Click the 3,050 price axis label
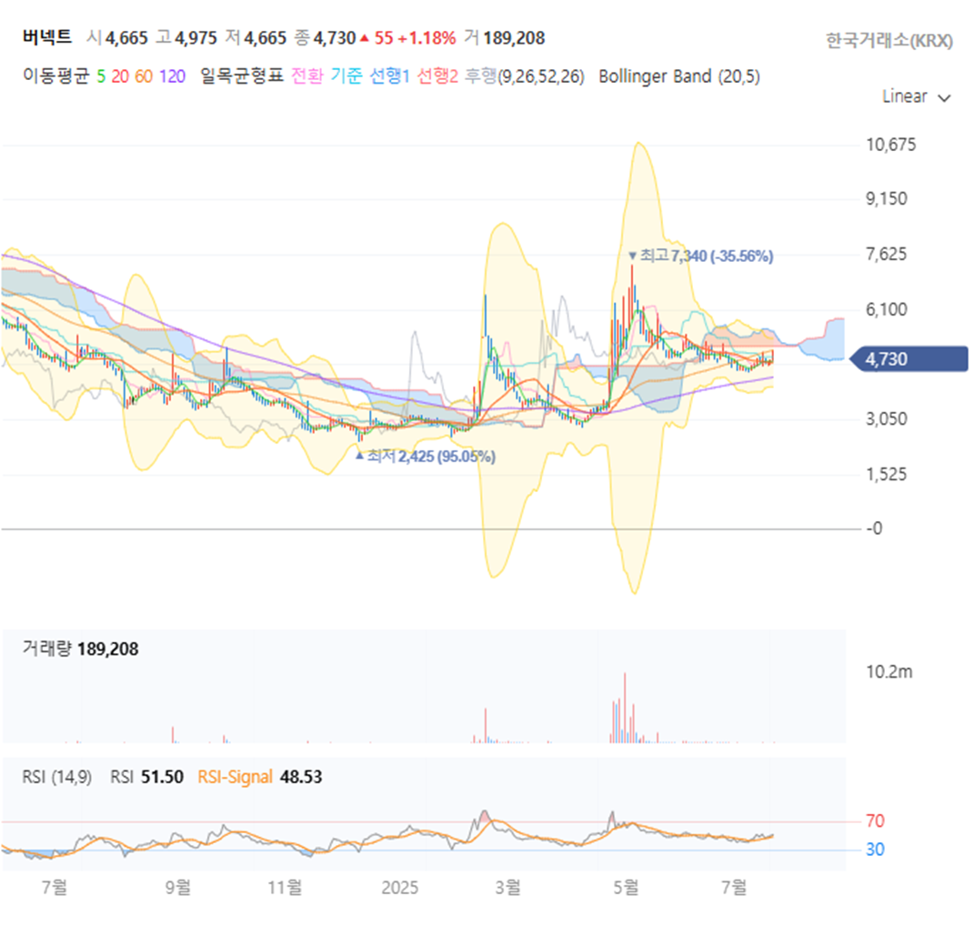Image resolution: width=974 pixels, height=935 pixels. pyautogui.click(x=887, y=418)
